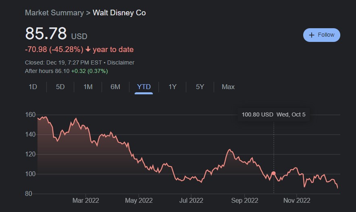Switch chart to 1Y range
The height and width of the screenshot is (212, 356).
173,87
